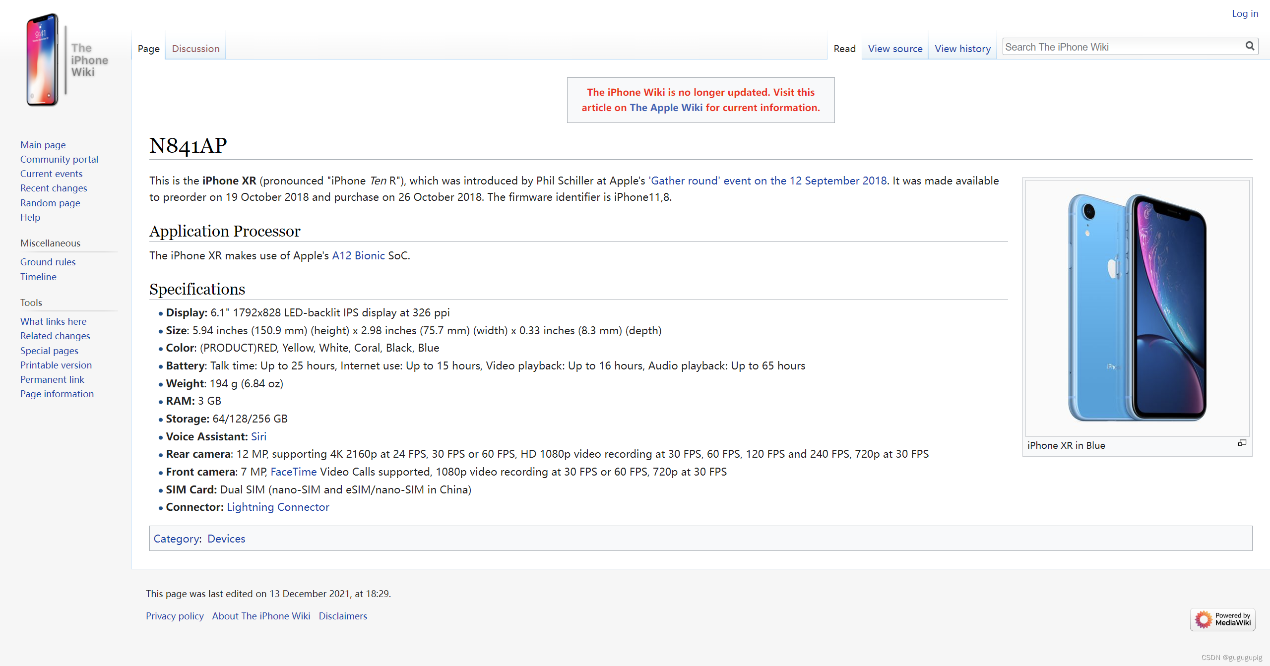
Task: Click Printable version in Tools
Action: coord(56,365)
